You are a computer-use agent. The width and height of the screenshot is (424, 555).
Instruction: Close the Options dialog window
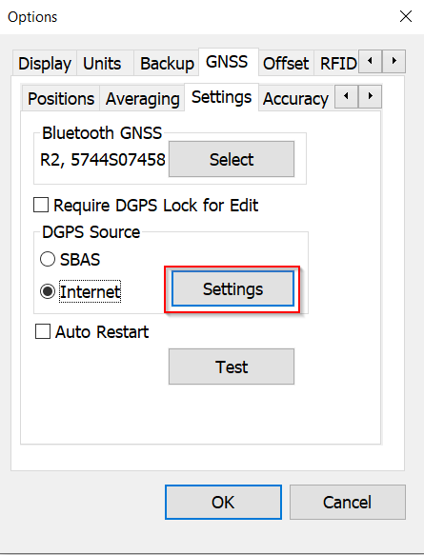click(406, 16)
